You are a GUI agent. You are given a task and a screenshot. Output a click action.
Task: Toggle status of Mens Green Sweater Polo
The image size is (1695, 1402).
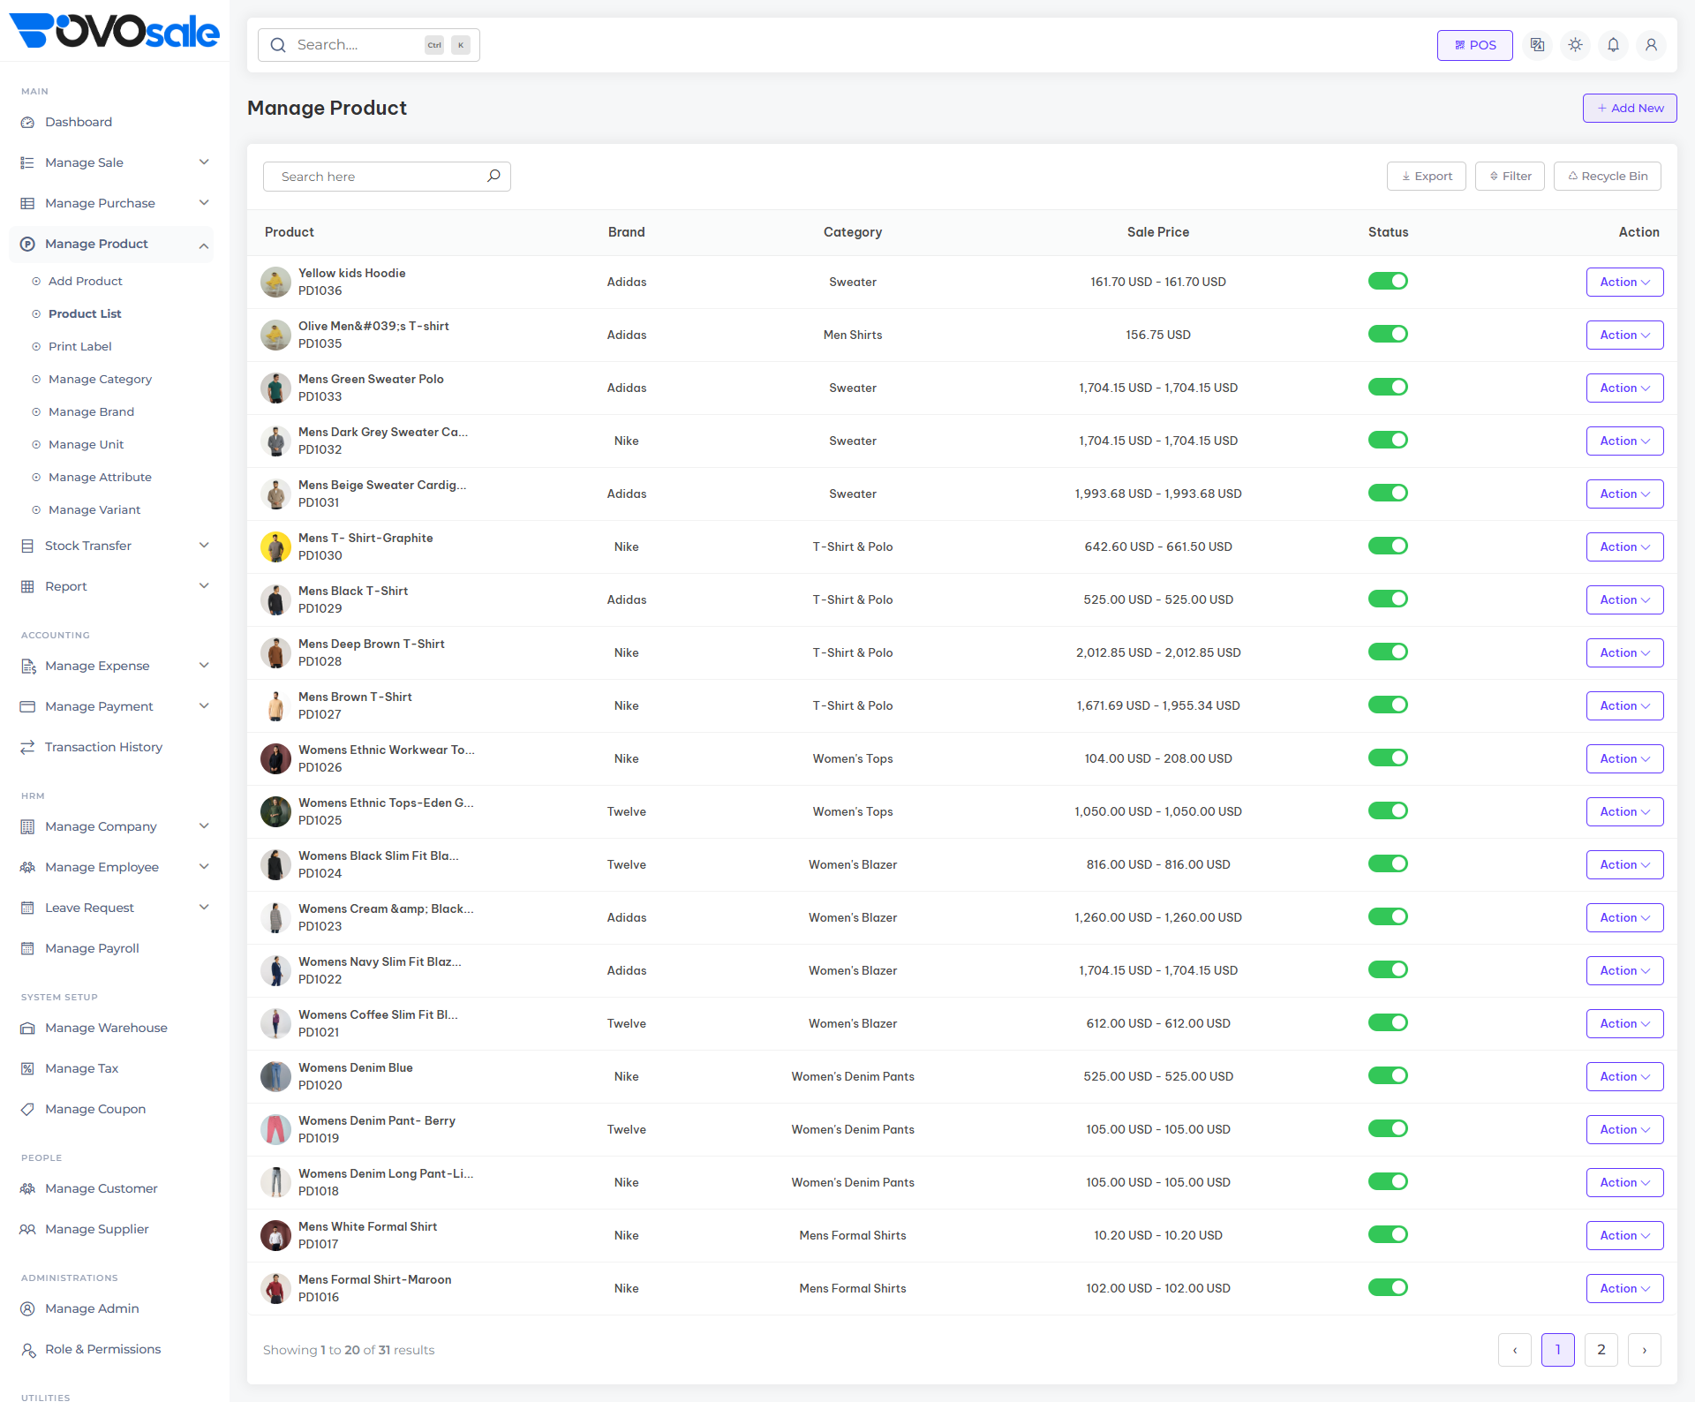point(1388,387)
